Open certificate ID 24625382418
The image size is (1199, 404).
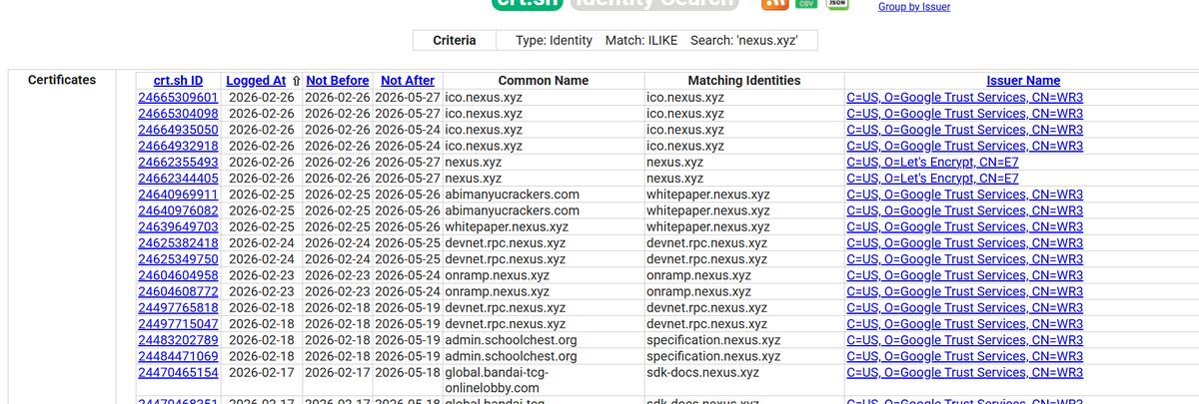click(178, 243)
